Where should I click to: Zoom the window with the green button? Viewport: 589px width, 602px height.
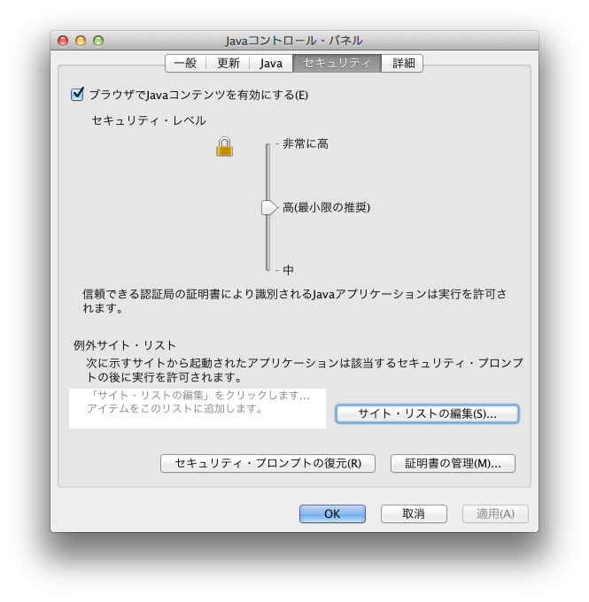click(x=98, y=41)
